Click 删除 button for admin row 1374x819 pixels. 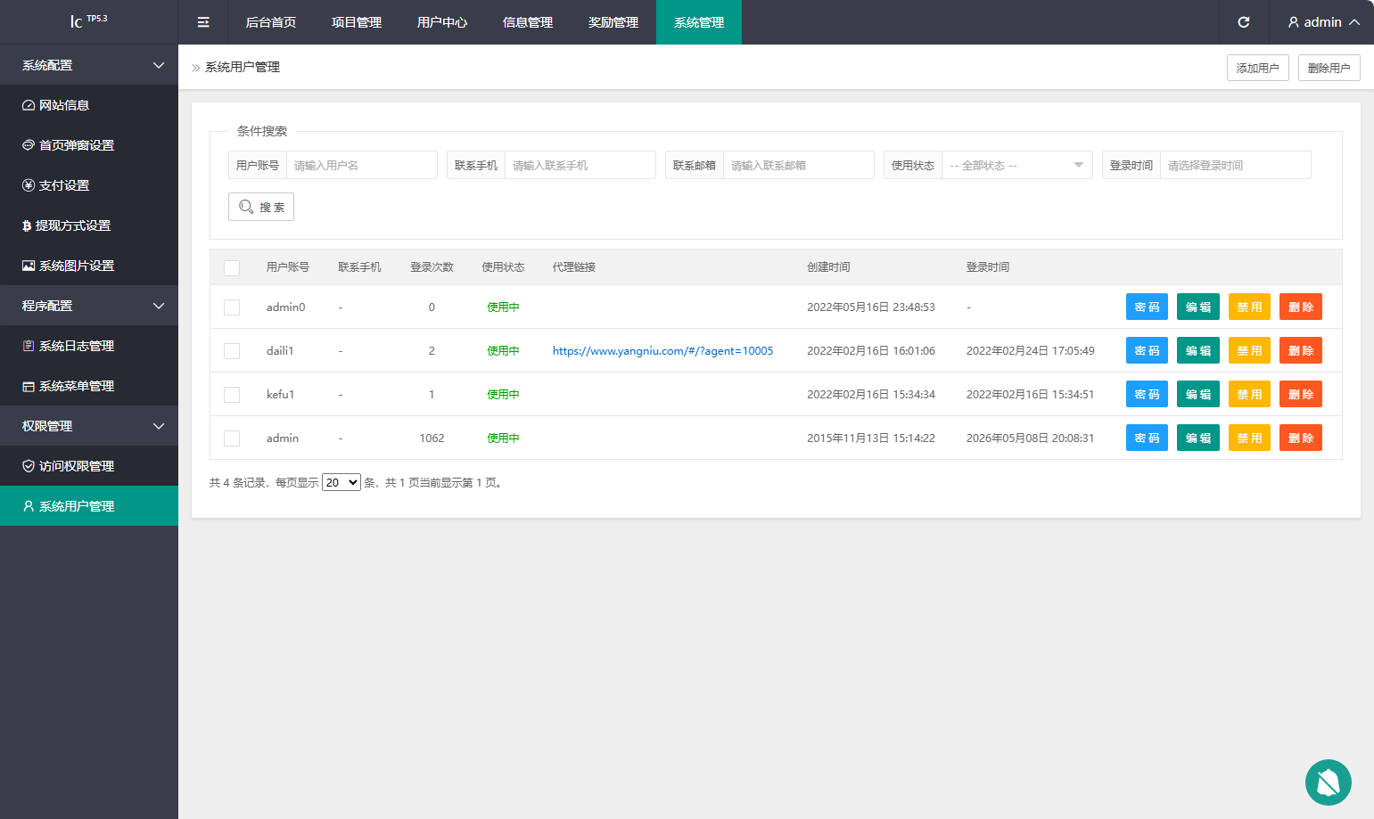coord(1301,438)
